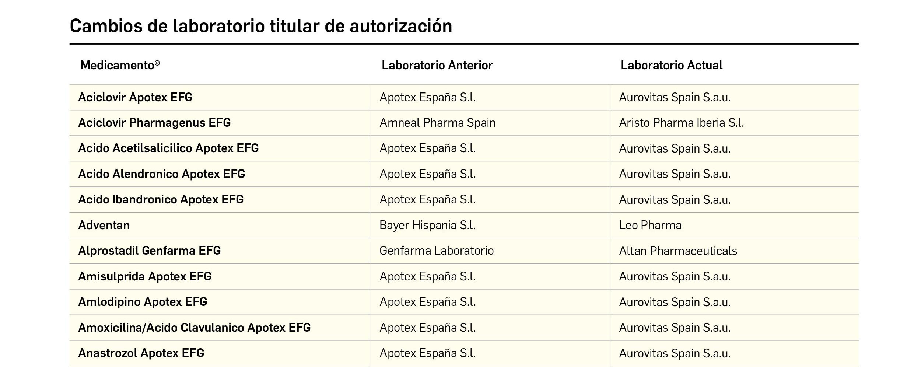Image resolution: width=914 pixels, height=367 pixels.
Task: Click the Adventan medication name
Action: coord(104,225)
